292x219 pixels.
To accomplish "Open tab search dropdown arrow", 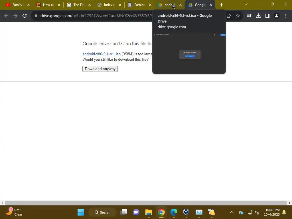I will click(246, 4).
